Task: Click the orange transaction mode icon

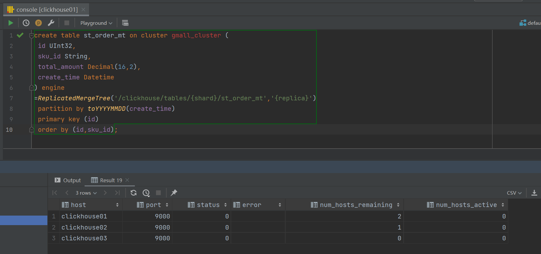Action: [38, 23]
